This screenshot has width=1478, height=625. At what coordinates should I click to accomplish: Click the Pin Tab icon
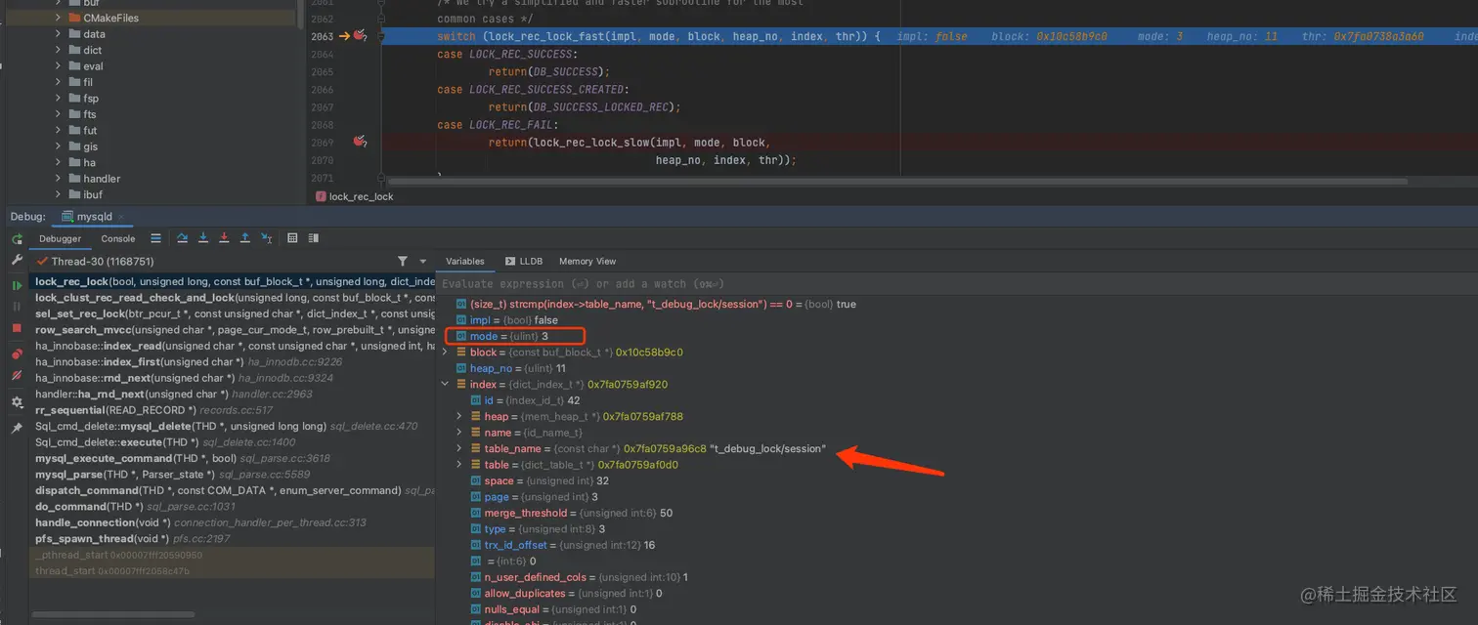[x=17, y=428]
